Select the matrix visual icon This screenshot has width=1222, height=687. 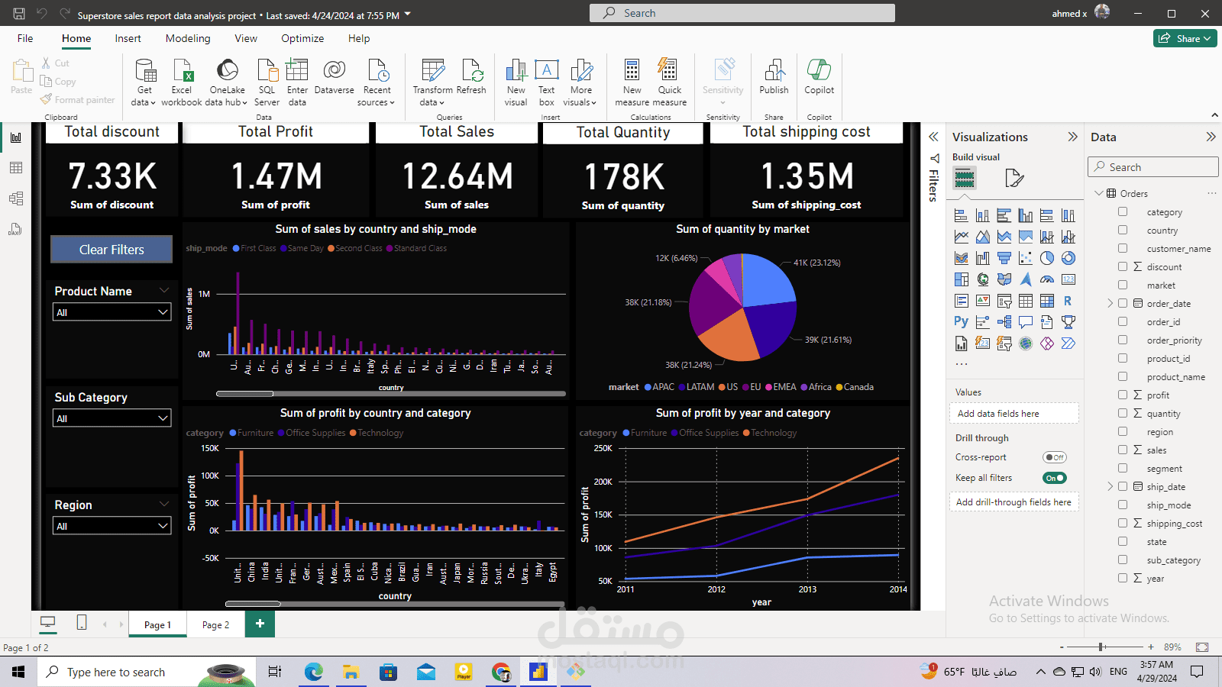coord(1046,300)
